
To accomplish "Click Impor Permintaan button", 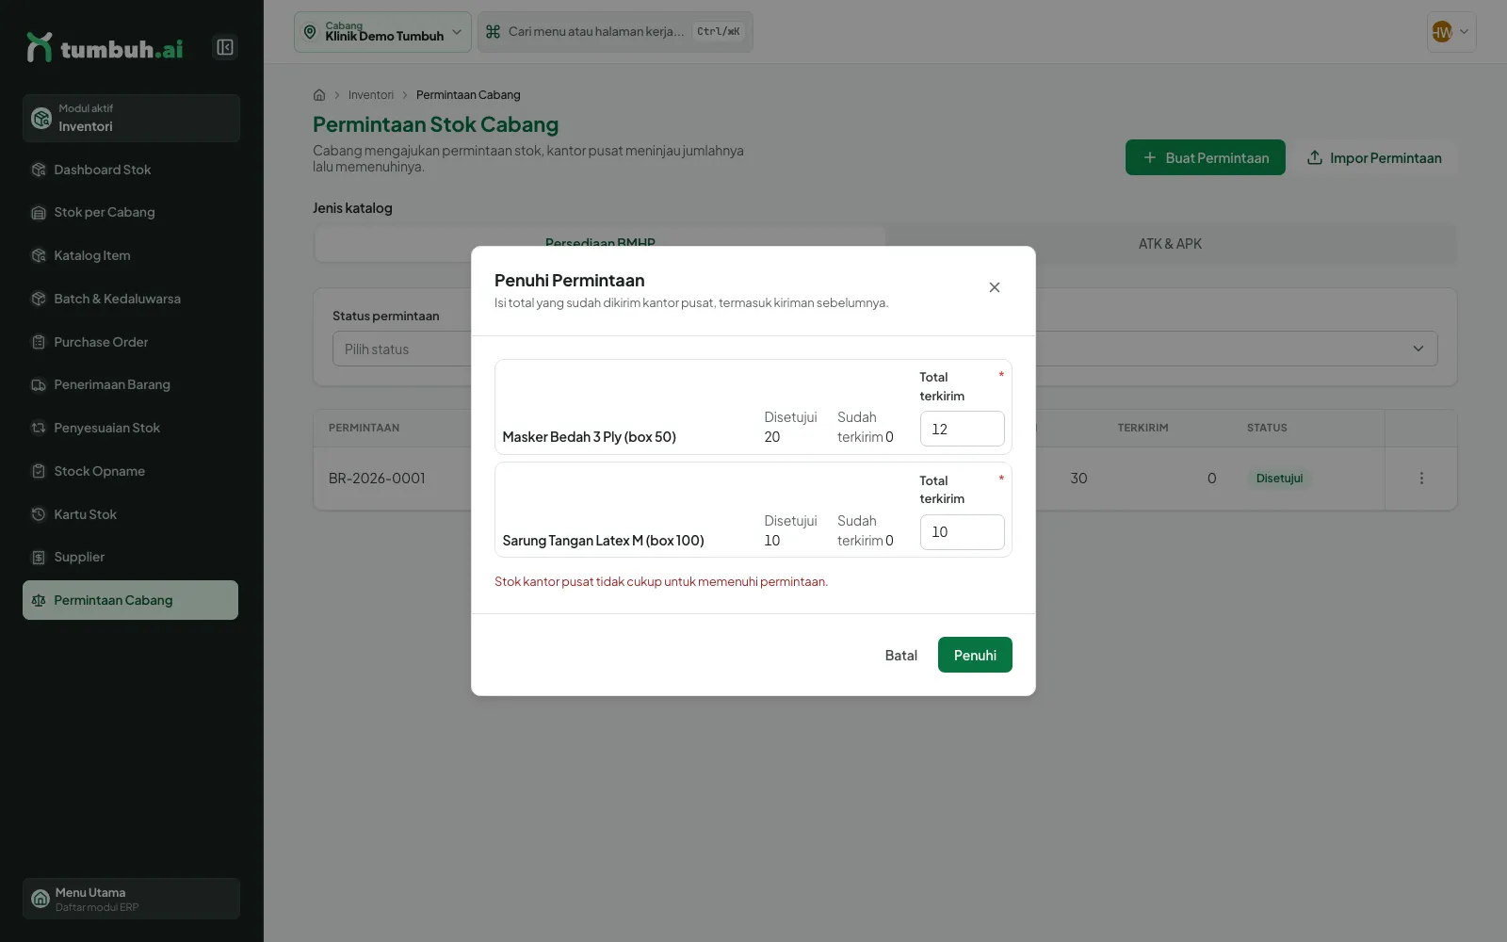I will click(x=1374, y=157).
